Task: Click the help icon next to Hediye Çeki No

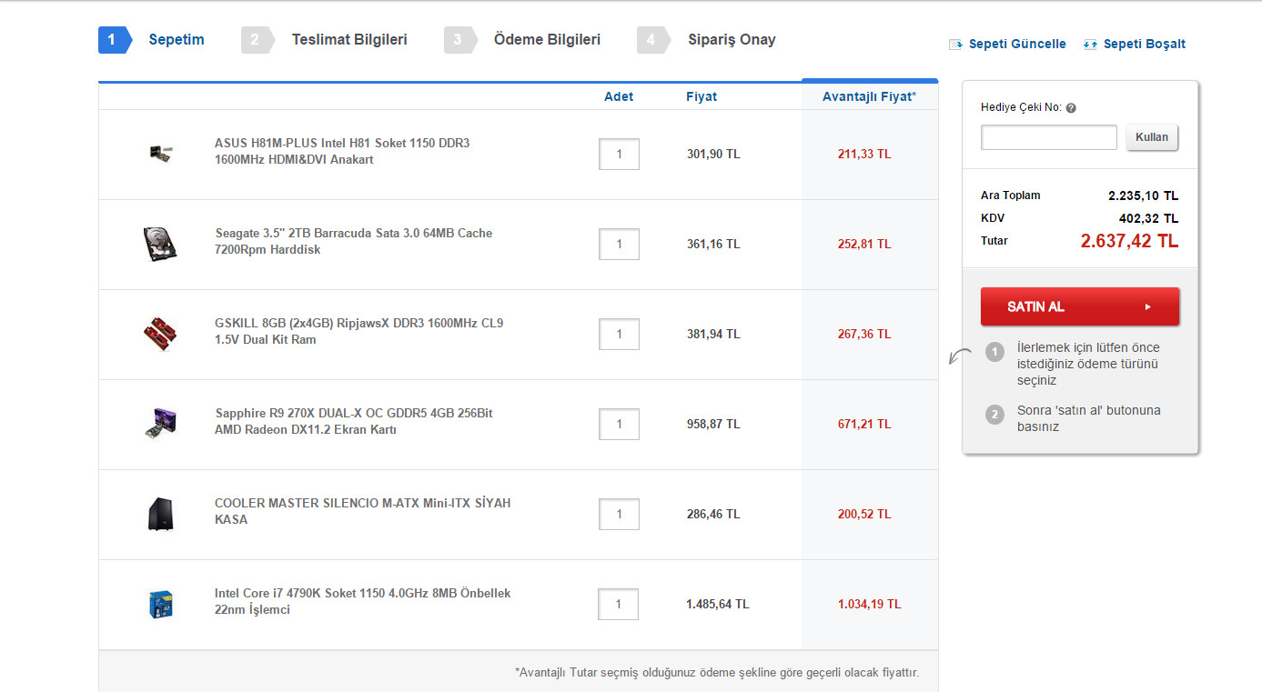Action: click(x=1071, y=108)
